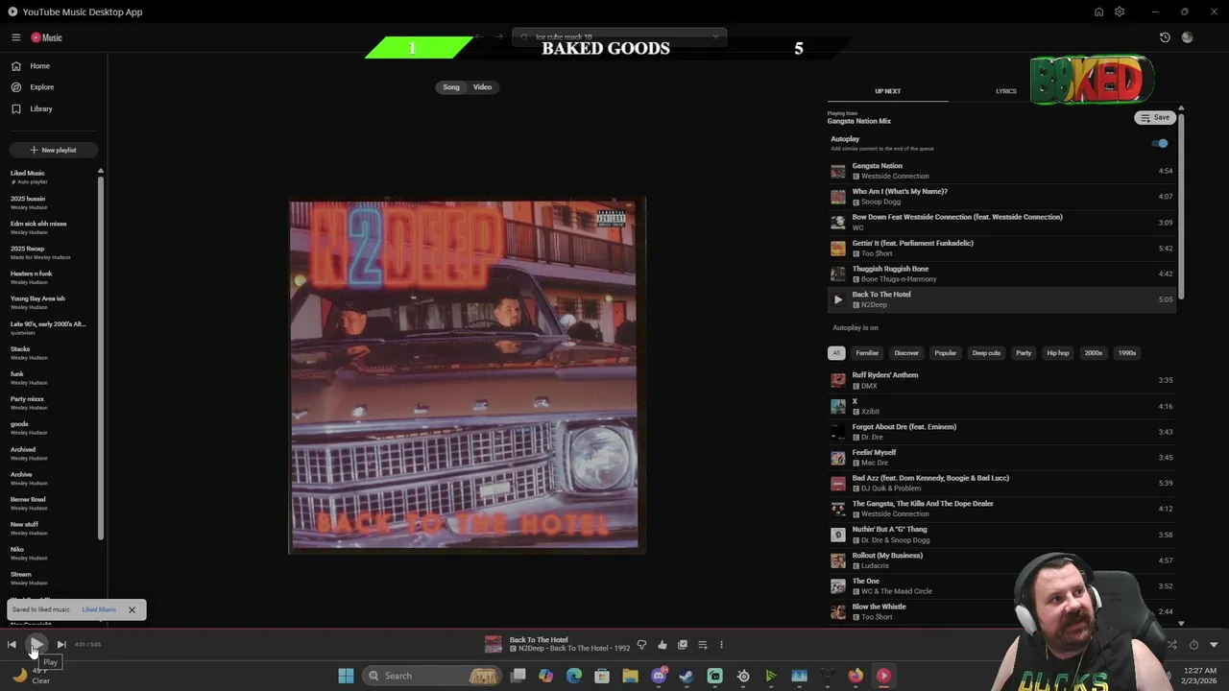Select the Deep cuts filter chip

click(x=986, y=353)
